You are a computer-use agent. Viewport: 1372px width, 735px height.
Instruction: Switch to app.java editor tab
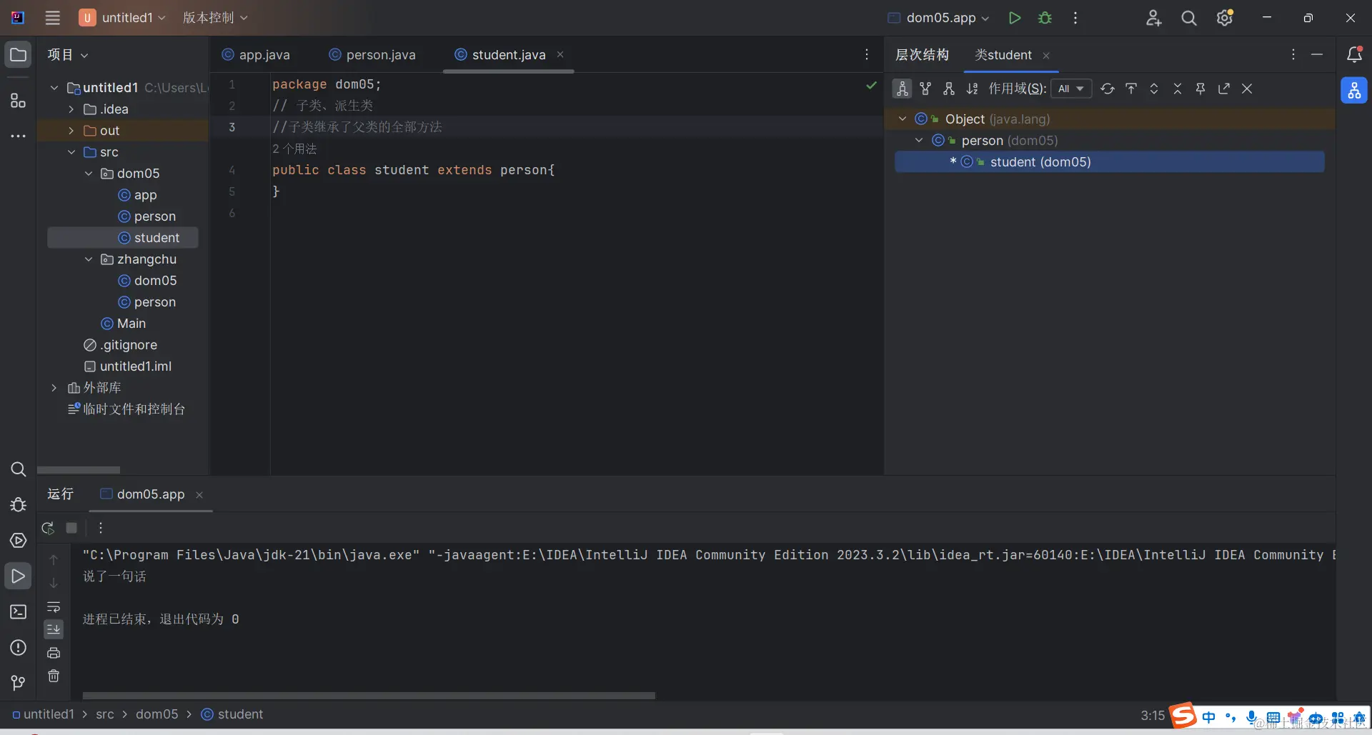click(x=256, y=55)
